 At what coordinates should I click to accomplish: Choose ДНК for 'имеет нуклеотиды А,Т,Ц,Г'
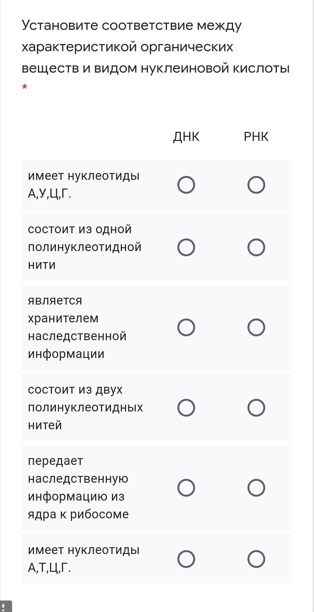(186, 559)
